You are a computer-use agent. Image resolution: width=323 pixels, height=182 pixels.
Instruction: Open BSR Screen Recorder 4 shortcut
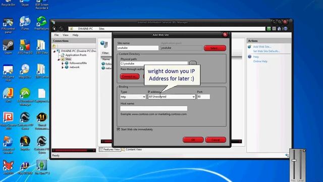click(42, 5)
